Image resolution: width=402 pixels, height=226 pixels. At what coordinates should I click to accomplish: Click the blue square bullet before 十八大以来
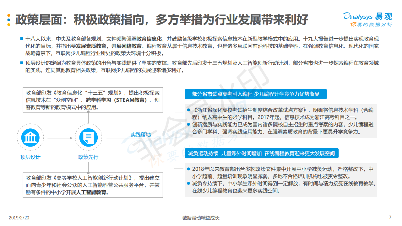[22, 39]
